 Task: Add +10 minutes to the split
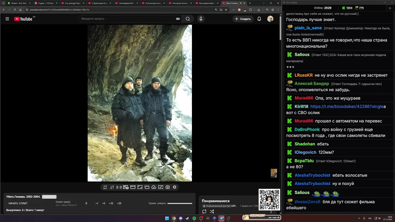point(111,203)
